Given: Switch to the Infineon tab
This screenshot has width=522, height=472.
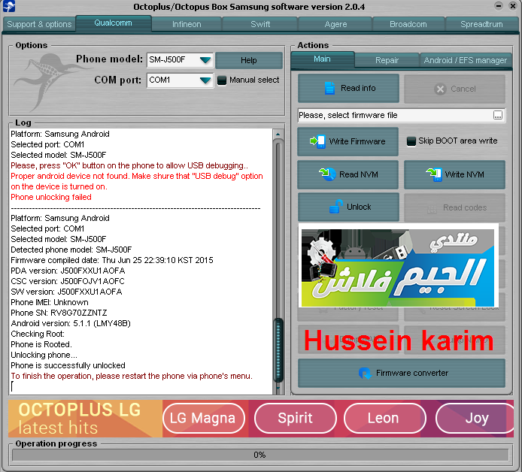Looking at the screenshot, I should pos(187,24).
